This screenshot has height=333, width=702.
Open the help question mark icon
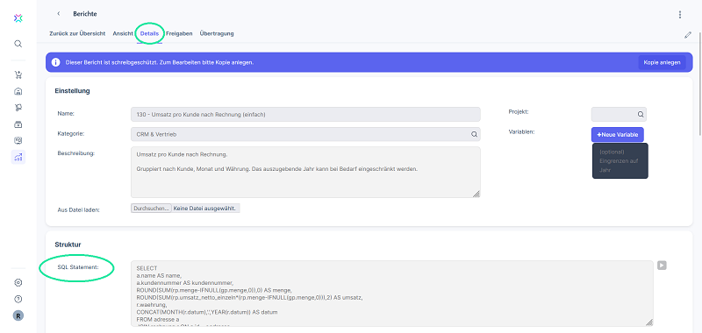pos(18,299)
